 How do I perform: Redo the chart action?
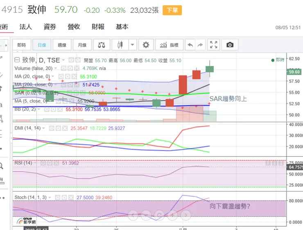click(x=200, y=45)
